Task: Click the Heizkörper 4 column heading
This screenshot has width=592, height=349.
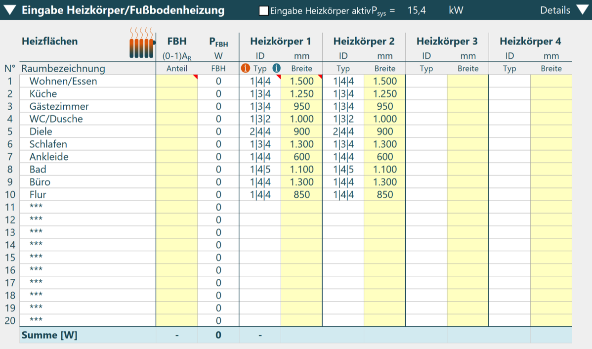Action: pos(530,41)
